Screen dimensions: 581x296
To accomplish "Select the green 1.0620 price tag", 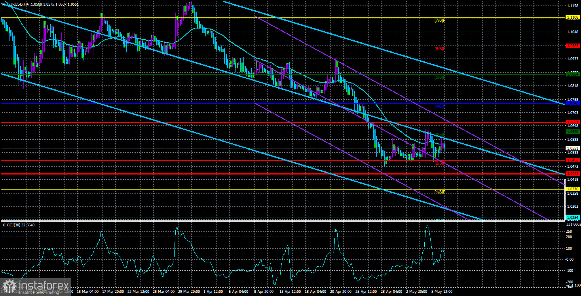I will click(x=573, y=131).
